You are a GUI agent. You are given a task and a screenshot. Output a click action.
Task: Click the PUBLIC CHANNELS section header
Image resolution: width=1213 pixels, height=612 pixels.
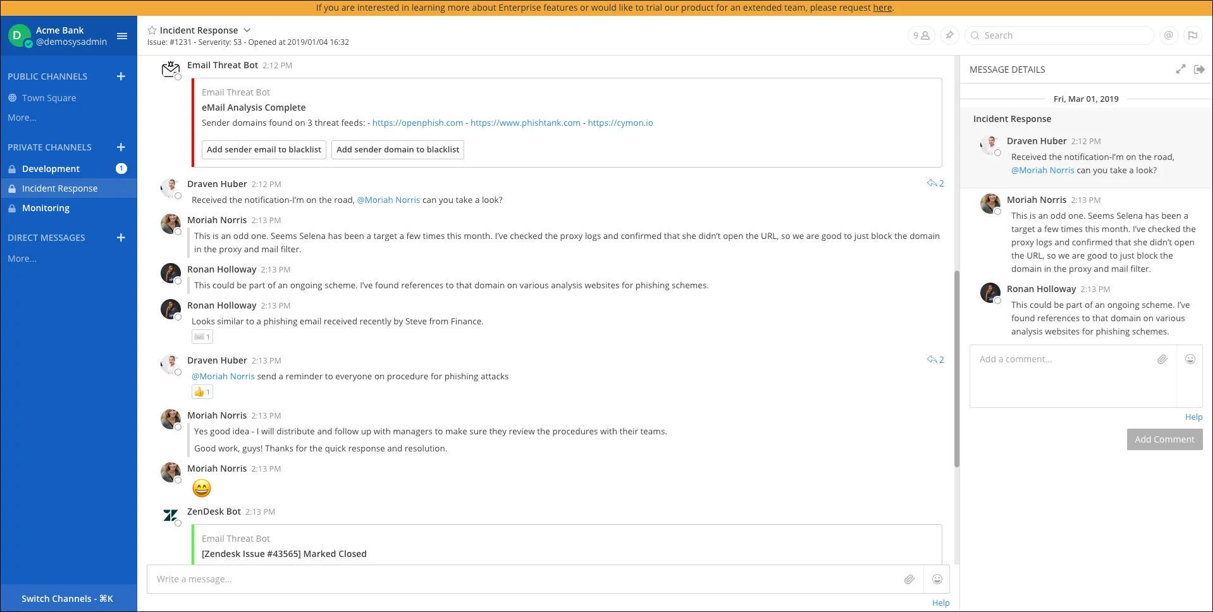click(47, 76)
